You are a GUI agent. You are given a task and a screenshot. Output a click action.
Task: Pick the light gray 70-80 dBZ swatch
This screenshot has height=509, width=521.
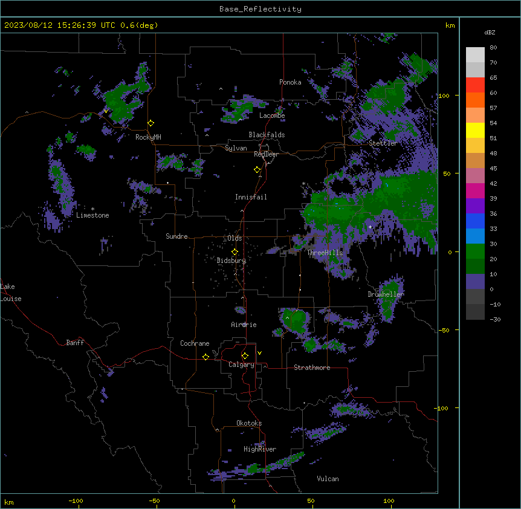(x=475, y=55)
